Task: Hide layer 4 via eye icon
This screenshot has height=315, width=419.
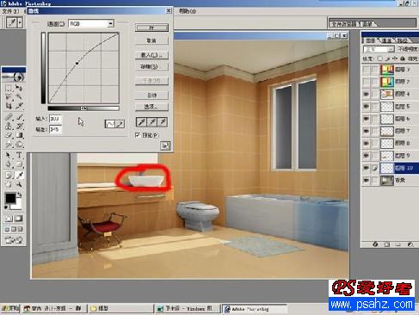Action: (367, 94)
